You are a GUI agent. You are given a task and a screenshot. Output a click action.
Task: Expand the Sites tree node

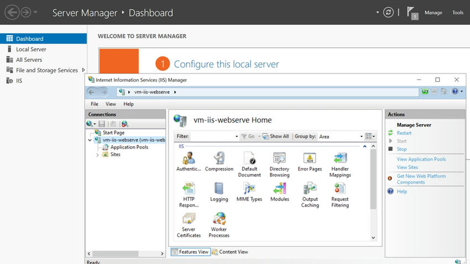(97, 155)
